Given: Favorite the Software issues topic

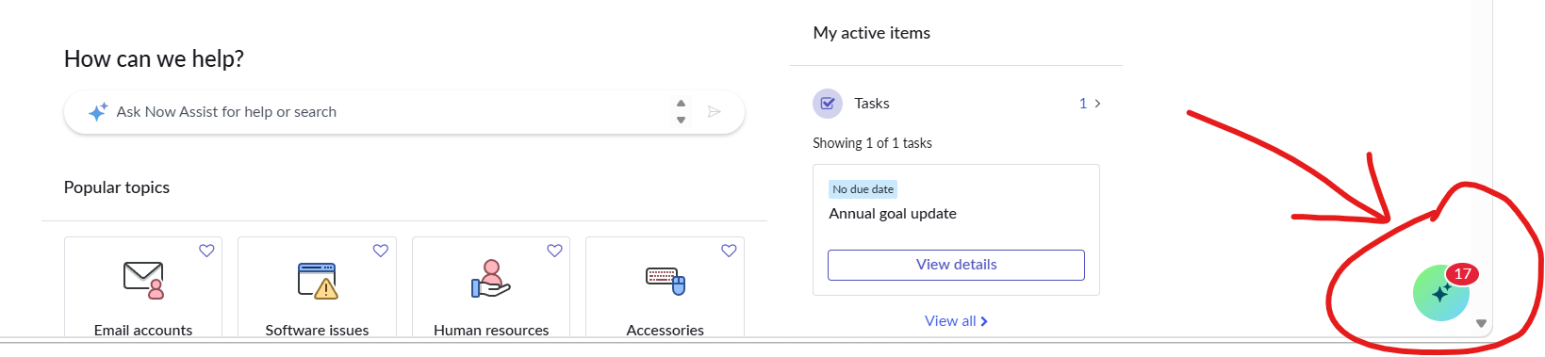Looking at the screenshot, I should point(381,251).
